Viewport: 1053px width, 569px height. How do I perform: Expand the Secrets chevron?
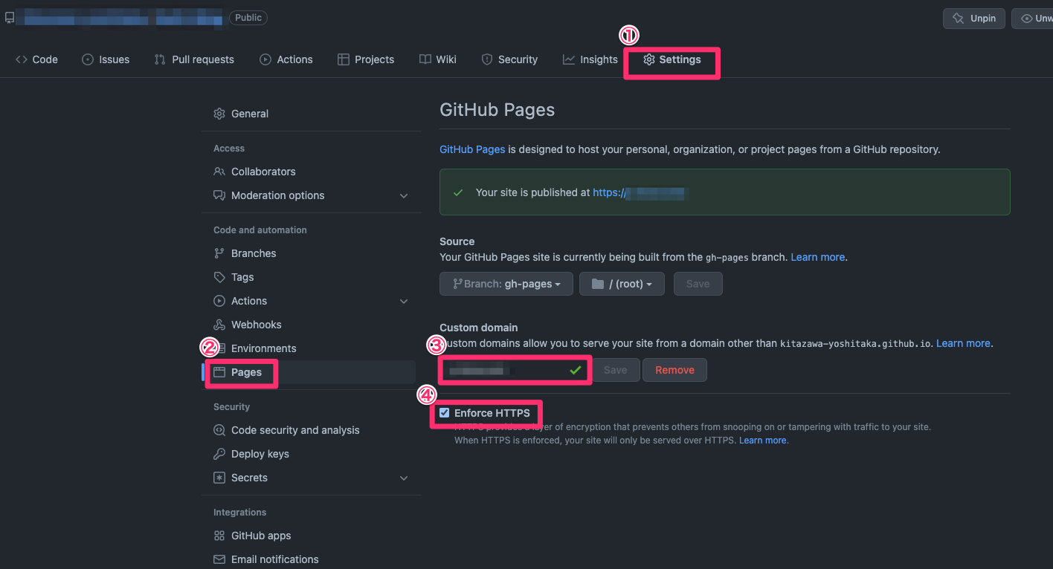[404, 478]
